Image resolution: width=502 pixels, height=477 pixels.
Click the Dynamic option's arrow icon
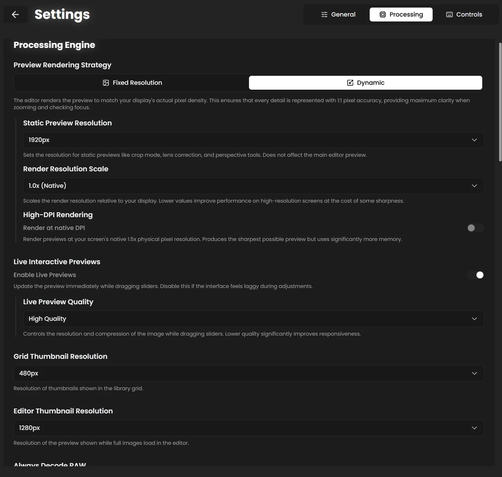pyautogui.click(x=350, y=83)
